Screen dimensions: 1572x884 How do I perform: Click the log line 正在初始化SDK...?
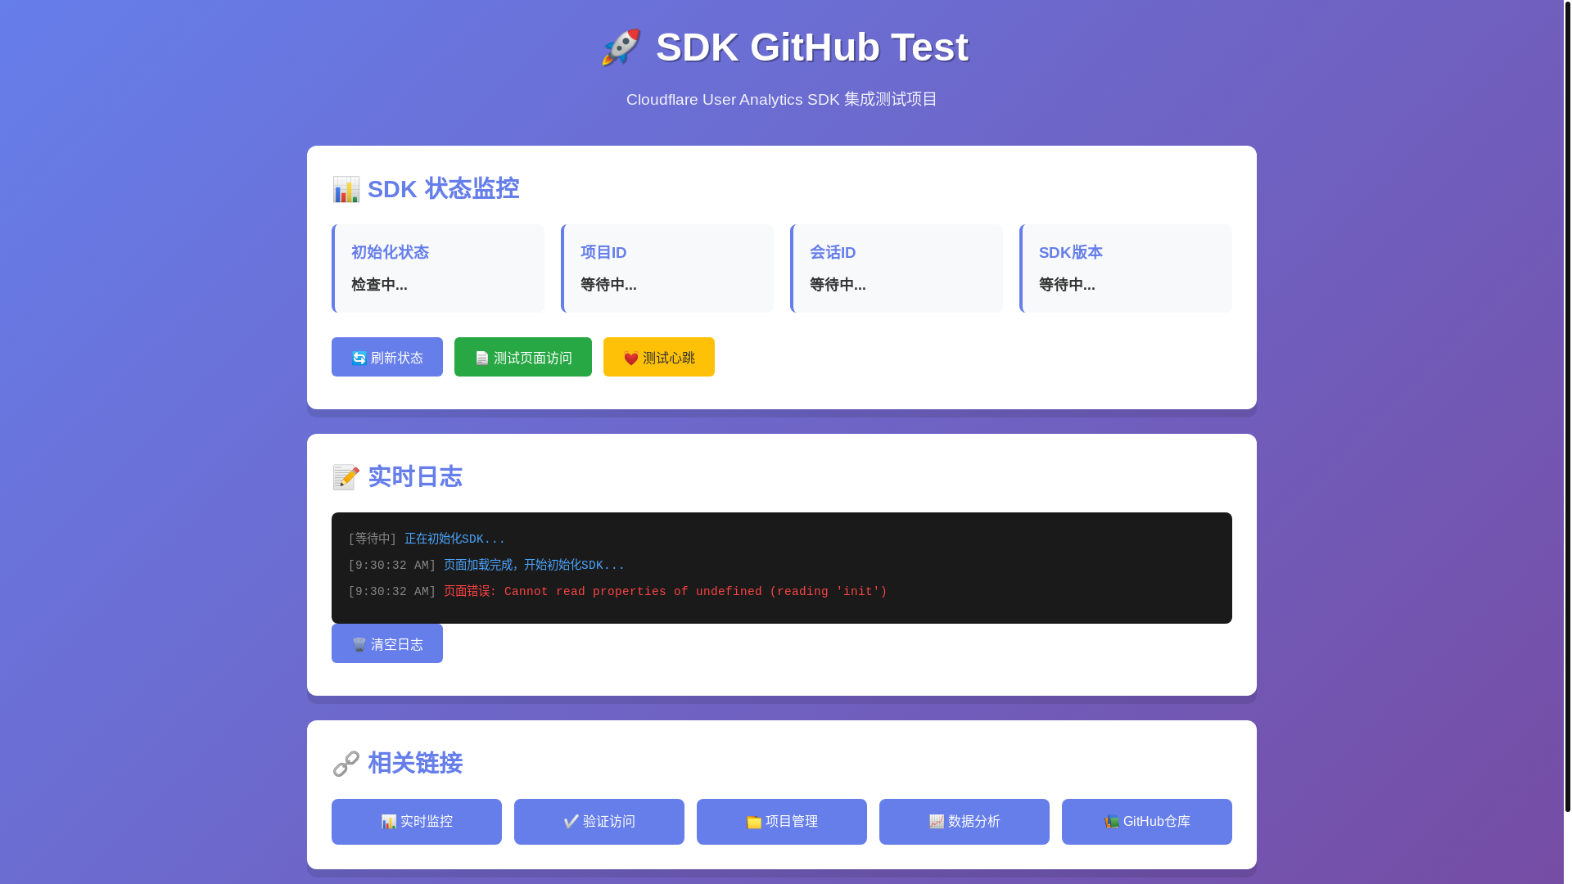[x=427, y=539]
